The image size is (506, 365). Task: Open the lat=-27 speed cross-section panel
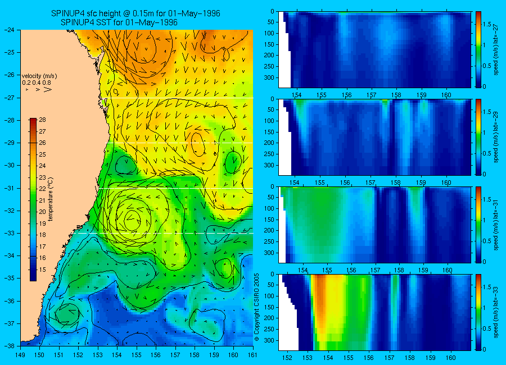tap(374, 49)
